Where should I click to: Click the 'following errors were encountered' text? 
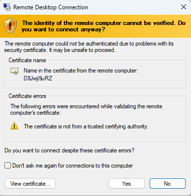coord(86,110)
